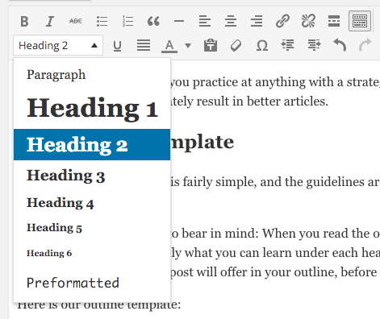Decrease paragraph indent

click(288, 45)
